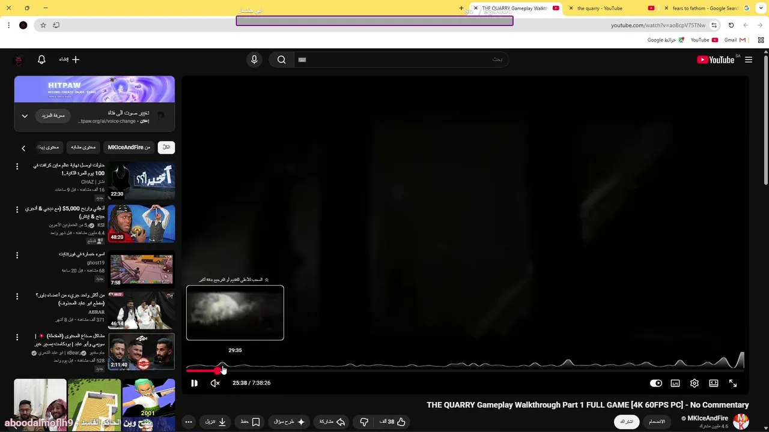Seek on the video progress bar
Image resolution: width=769 pixels, height=432 pixels.
click(x=465, y=370)
